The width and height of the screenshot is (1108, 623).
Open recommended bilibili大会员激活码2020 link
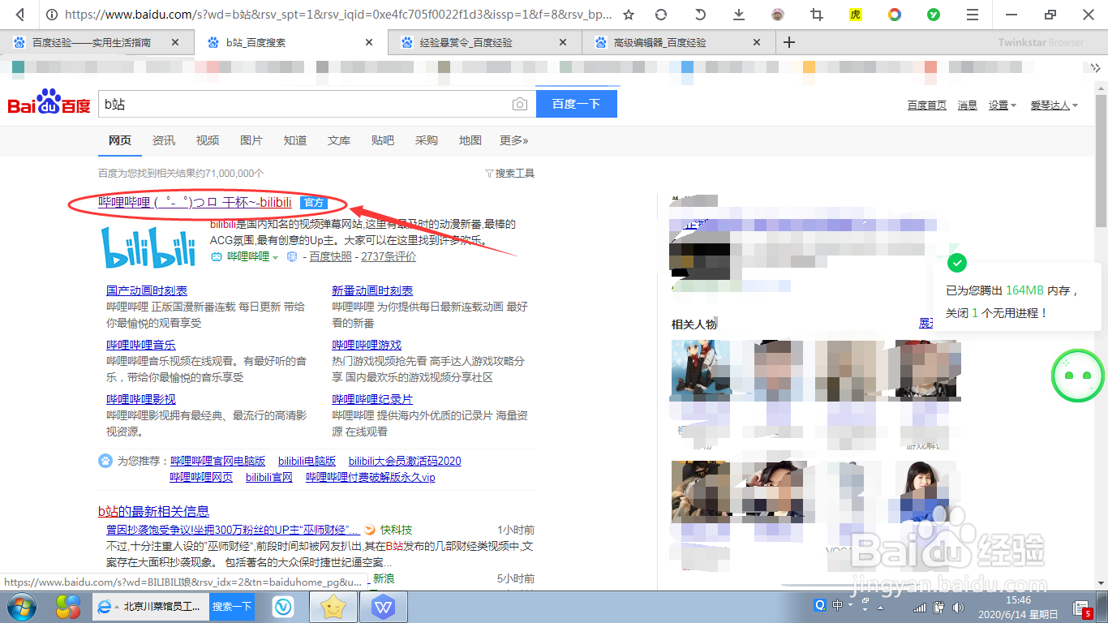(405, 461)
